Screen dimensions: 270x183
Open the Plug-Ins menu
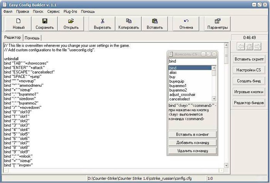pyautogui.click(x=70, y=12)
